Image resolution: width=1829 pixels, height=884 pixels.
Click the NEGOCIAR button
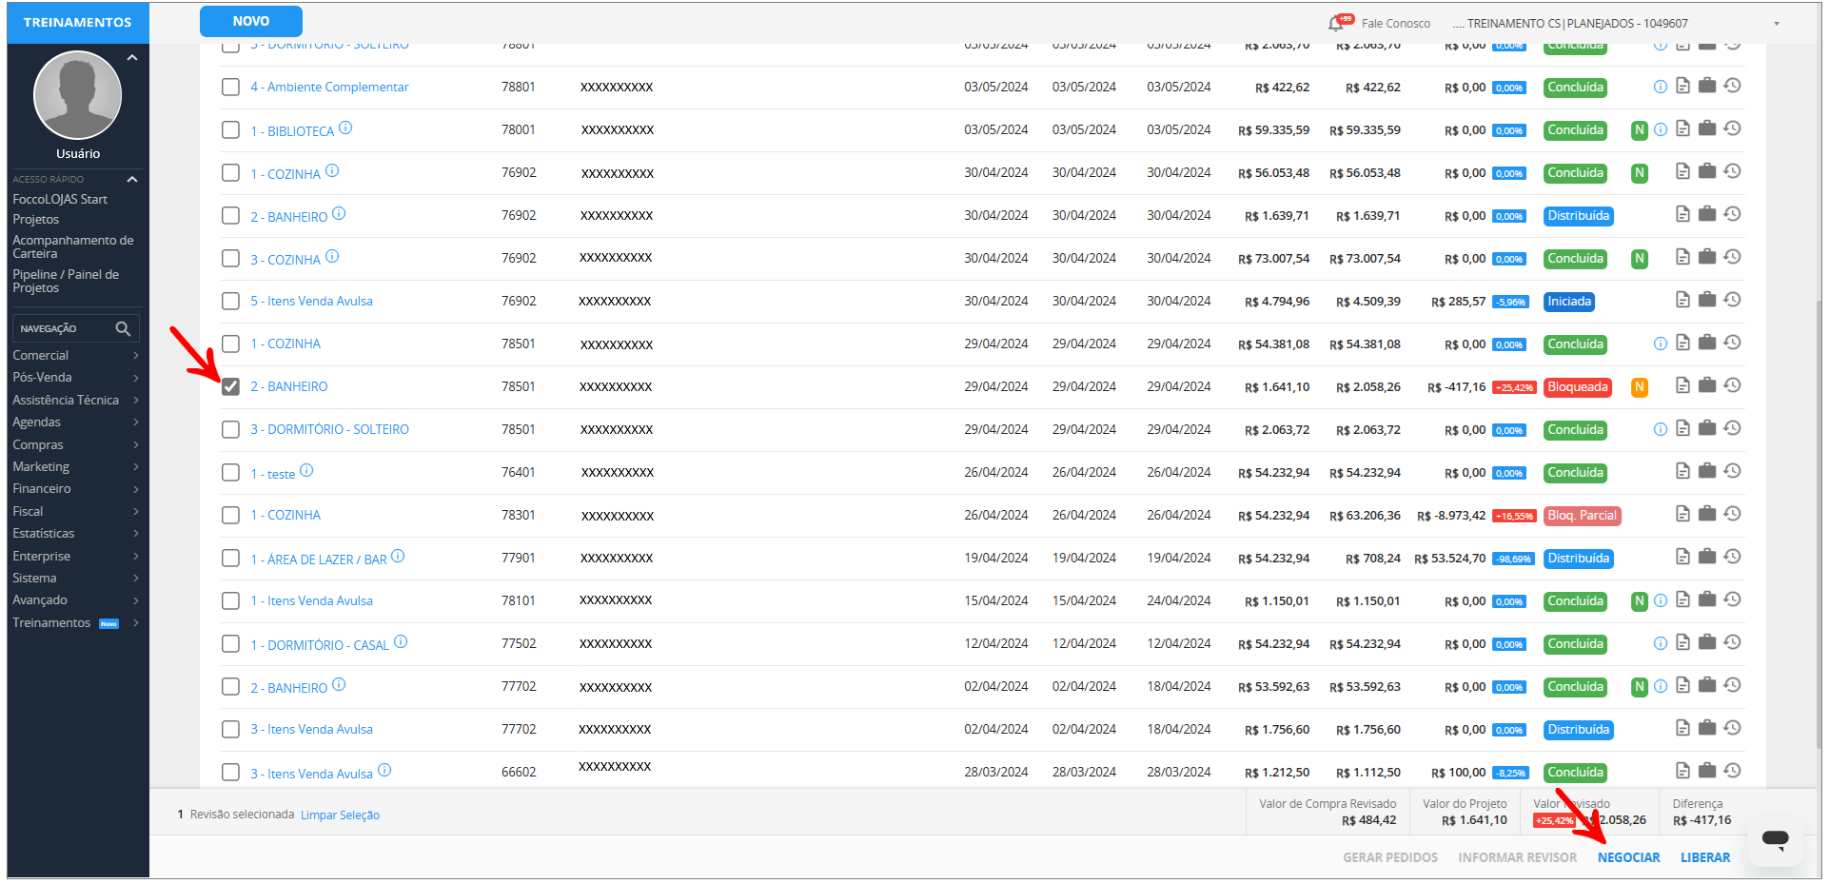(1628, 857)
